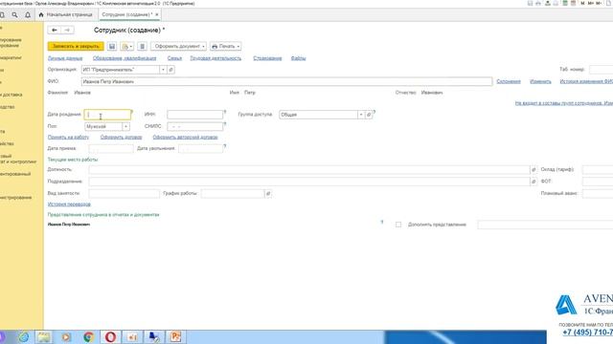Click the Должность field
The image size is (613, 344).
point(308,170)
